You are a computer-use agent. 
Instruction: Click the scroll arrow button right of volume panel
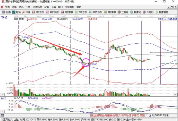(x=175, y=94)
